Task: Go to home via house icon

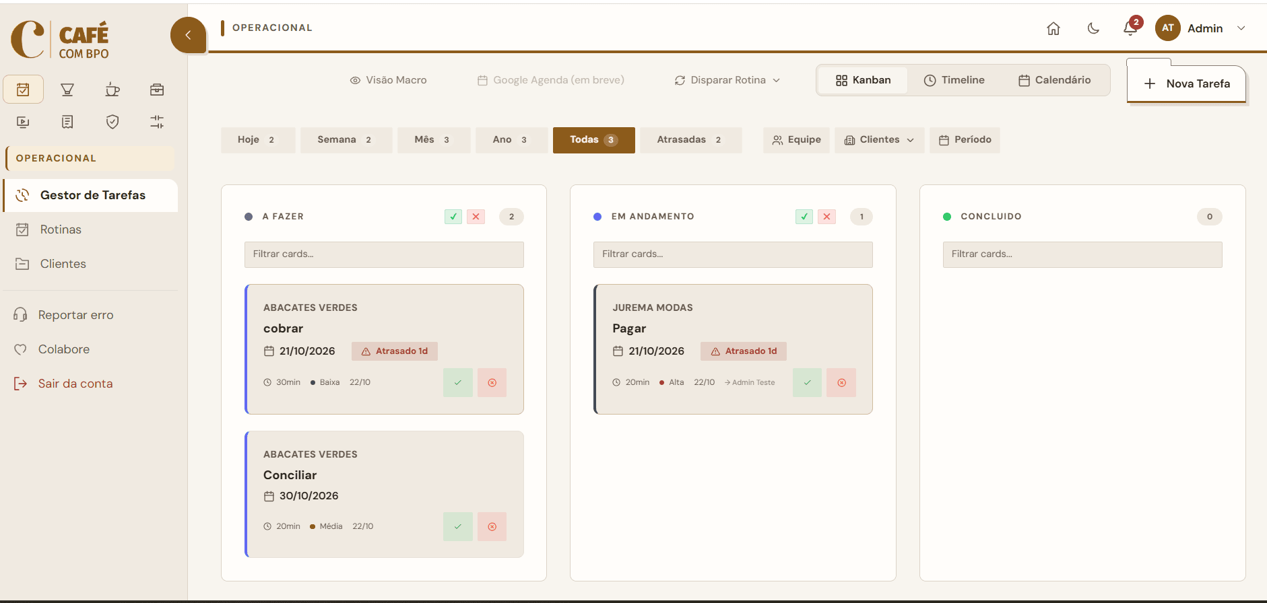Action: click(1053, 28)
